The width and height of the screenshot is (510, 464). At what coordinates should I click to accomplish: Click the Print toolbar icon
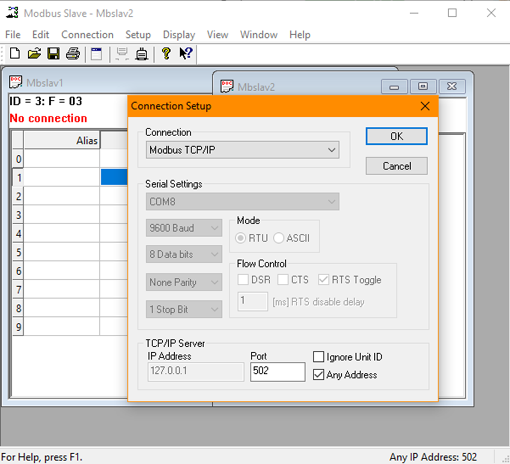pos(73,54)
